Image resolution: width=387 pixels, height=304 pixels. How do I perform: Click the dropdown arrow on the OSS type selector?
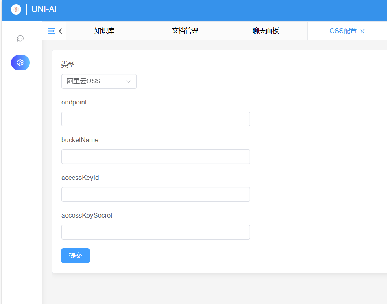[128, 81]
